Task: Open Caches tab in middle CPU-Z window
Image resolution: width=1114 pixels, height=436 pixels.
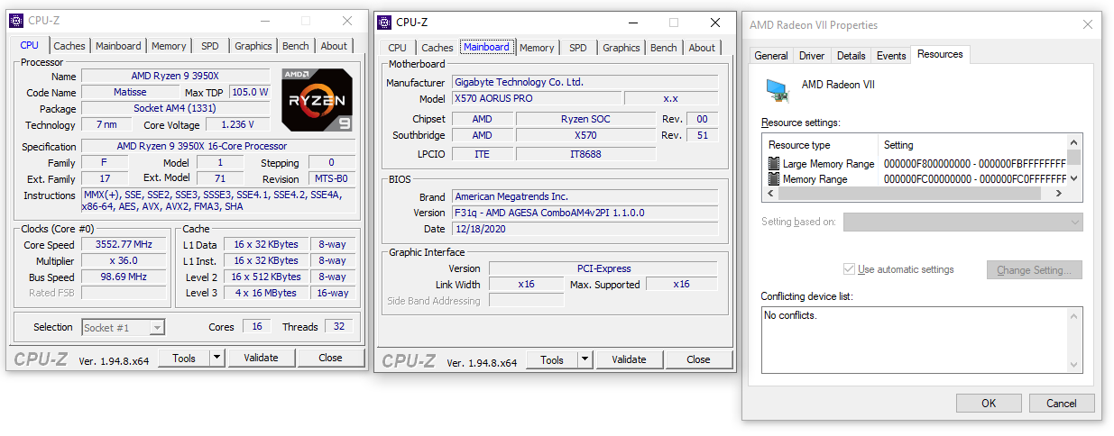Action: coord(437,48)
